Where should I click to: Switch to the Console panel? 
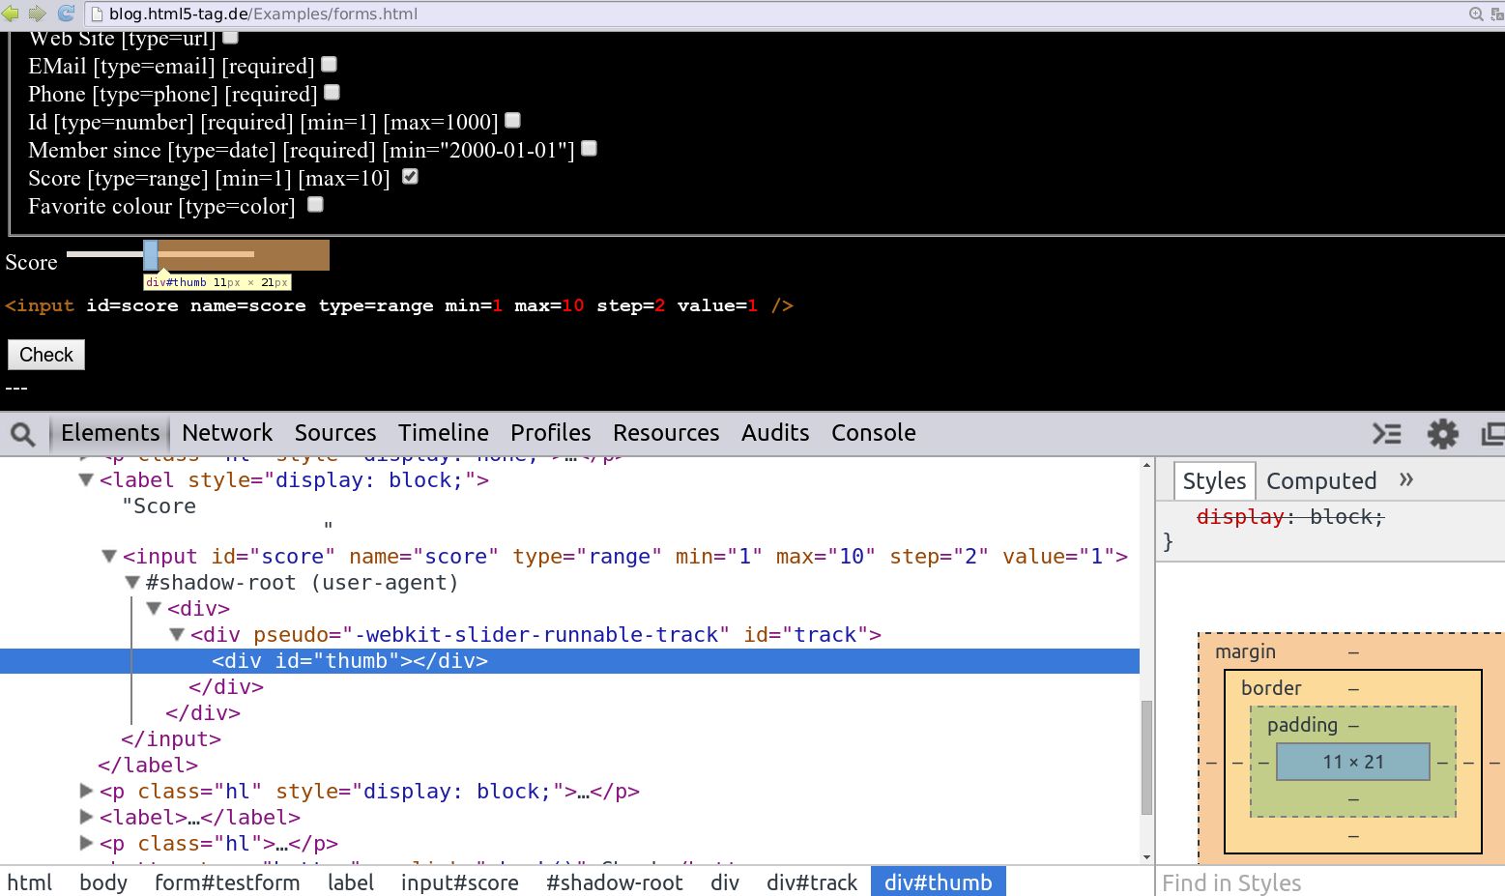pos(874,433)
